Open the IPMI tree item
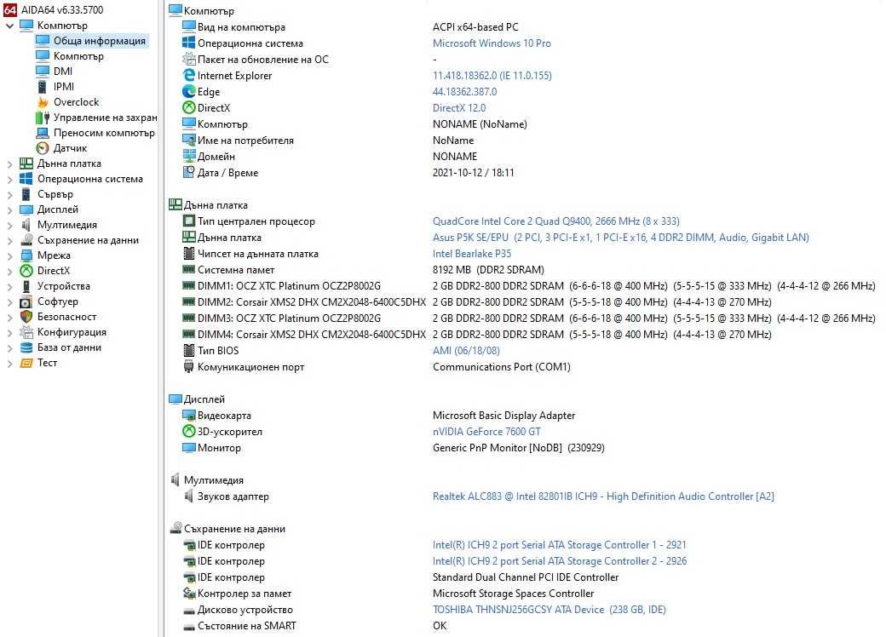The width and height of the screenshot is (886, 637). (64, 86)
